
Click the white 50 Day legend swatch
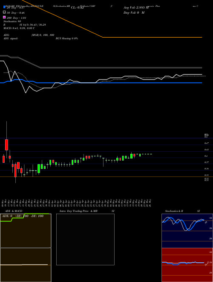tap(5, 12)
